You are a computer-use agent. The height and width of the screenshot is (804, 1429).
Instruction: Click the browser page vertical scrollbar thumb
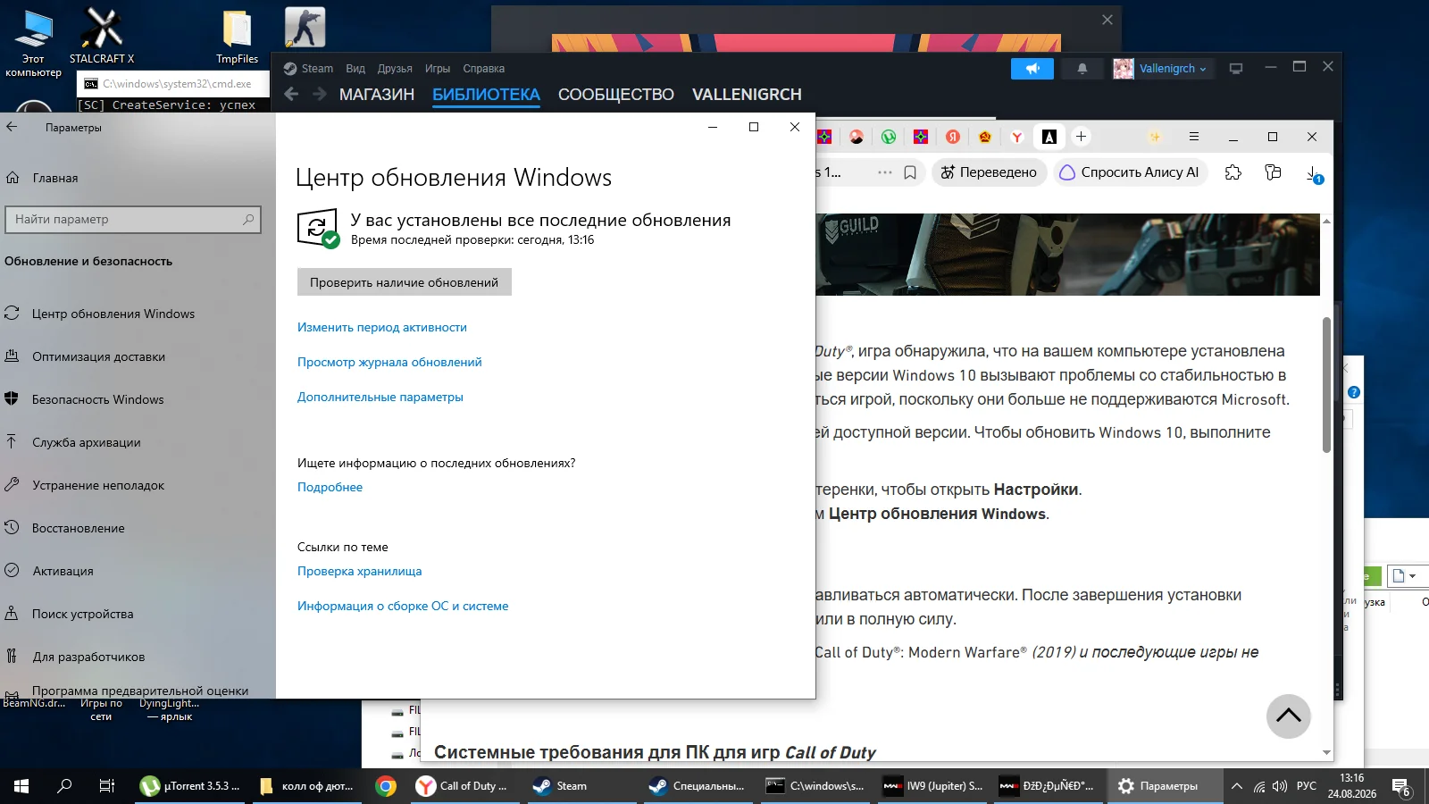[1326, 385]
